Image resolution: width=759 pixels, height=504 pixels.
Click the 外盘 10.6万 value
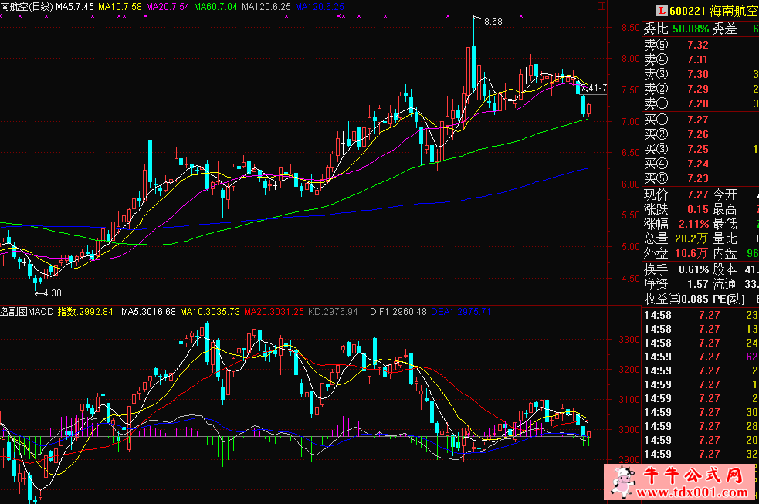pos(691,253)
